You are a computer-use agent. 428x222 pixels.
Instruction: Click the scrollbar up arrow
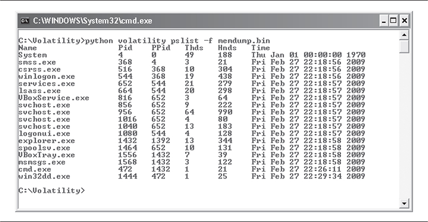tap(404, 35)
